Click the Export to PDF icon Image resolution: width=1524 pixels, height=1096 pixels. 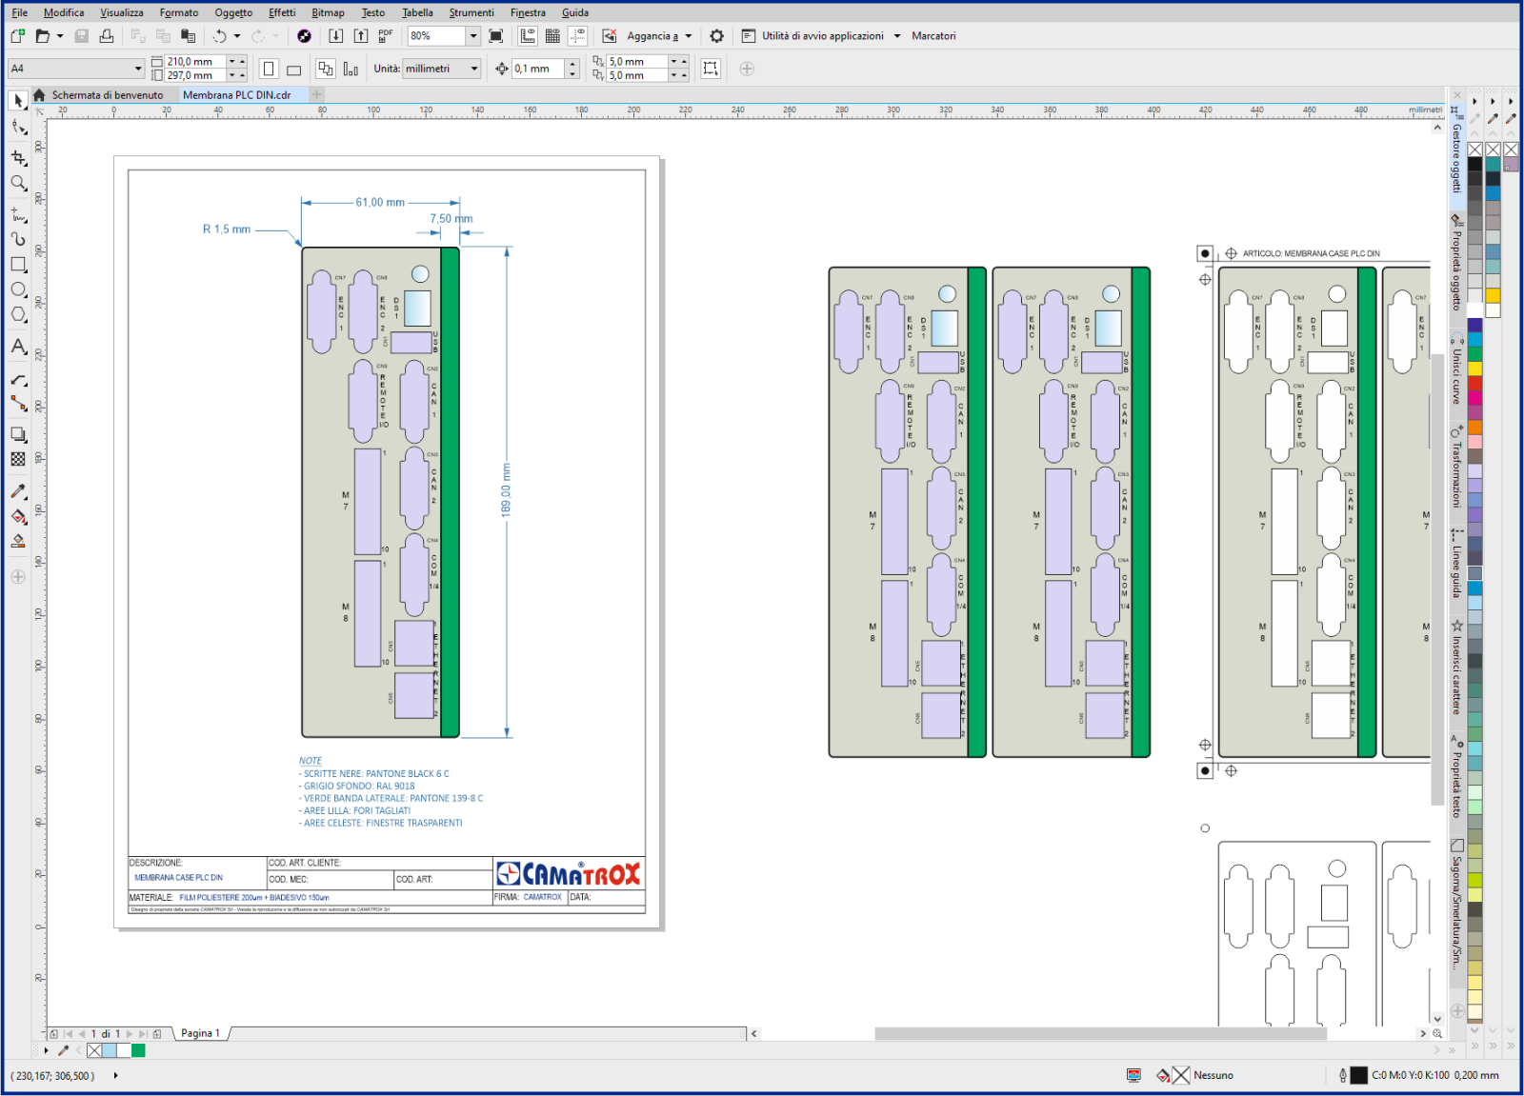tap(386, 36)
